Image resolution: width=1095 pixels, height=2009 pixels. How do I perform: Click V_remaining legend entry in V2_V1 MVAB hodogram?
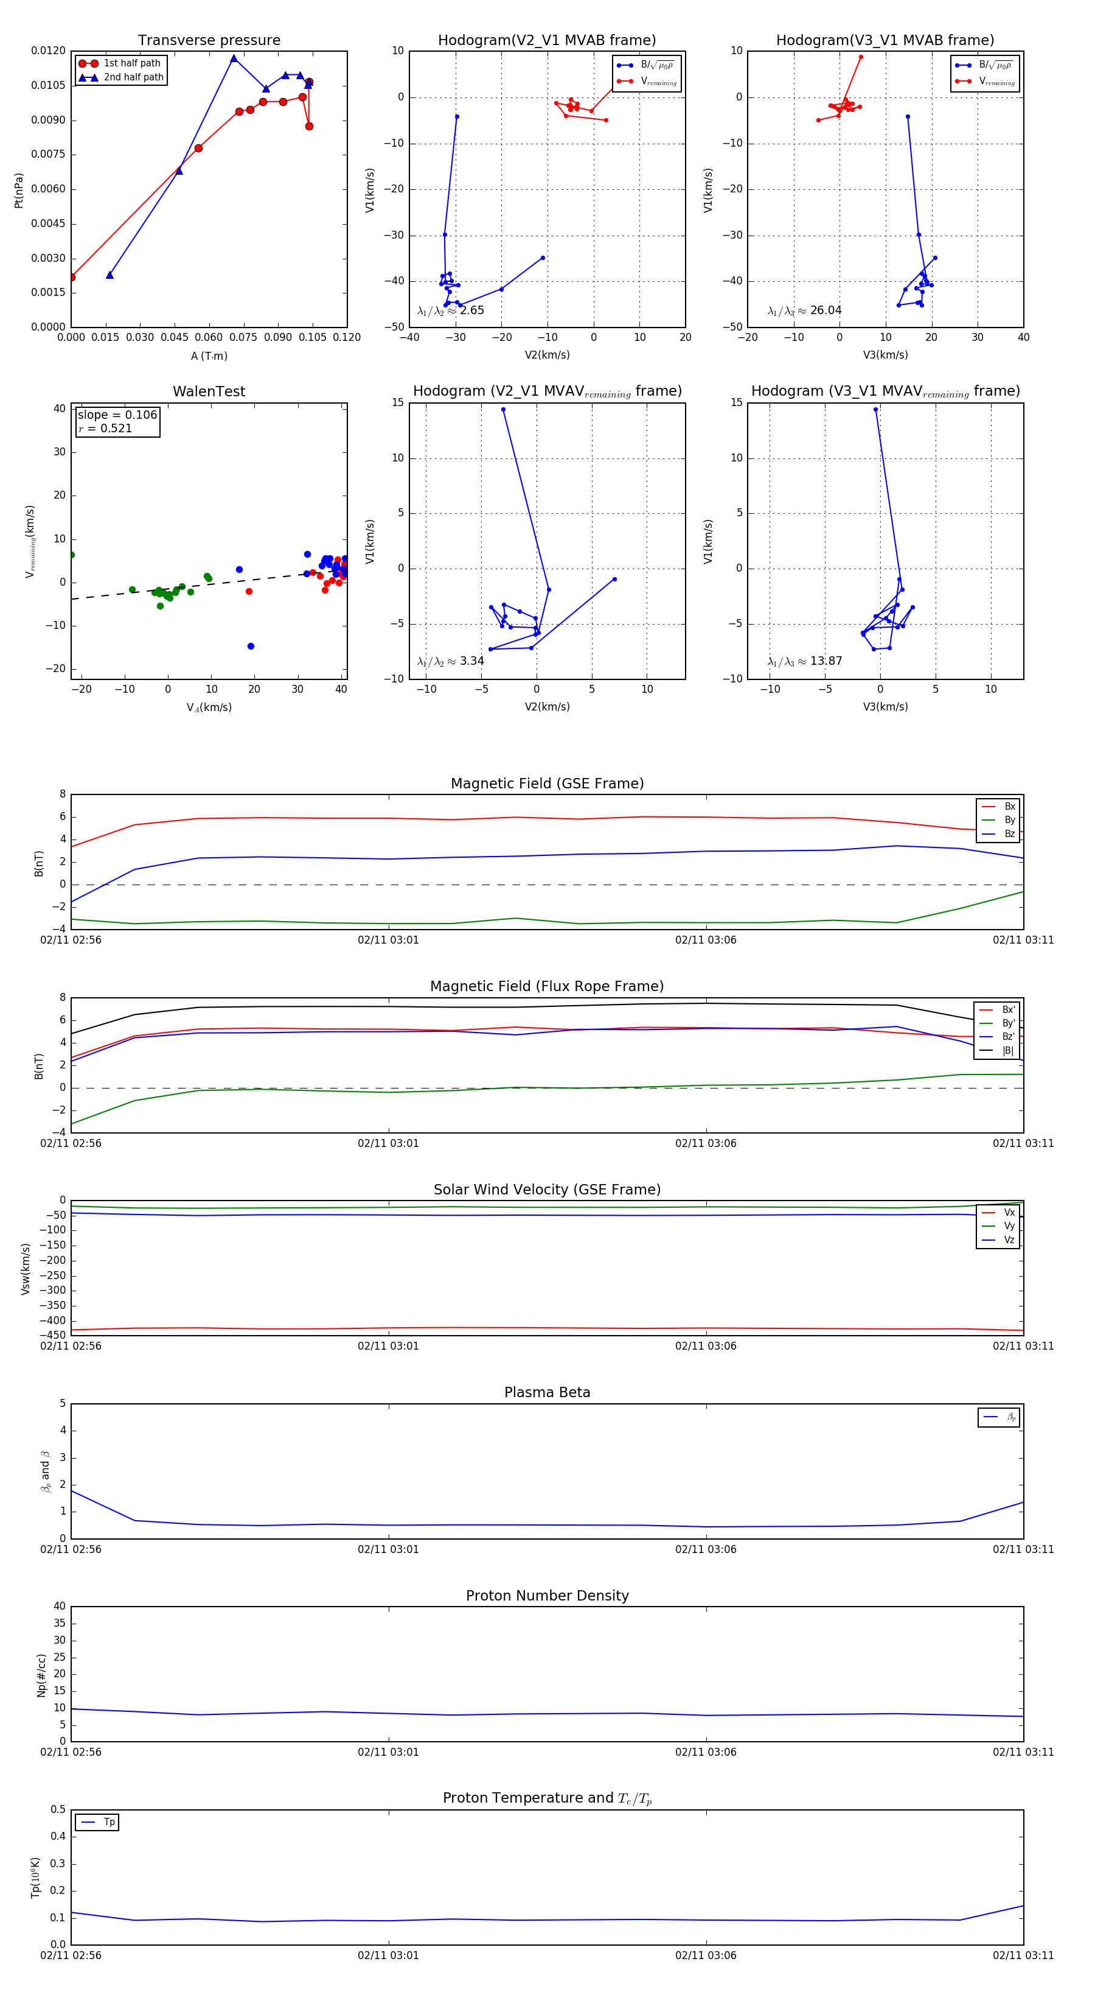pyautogui.click(x=647, y=81)
